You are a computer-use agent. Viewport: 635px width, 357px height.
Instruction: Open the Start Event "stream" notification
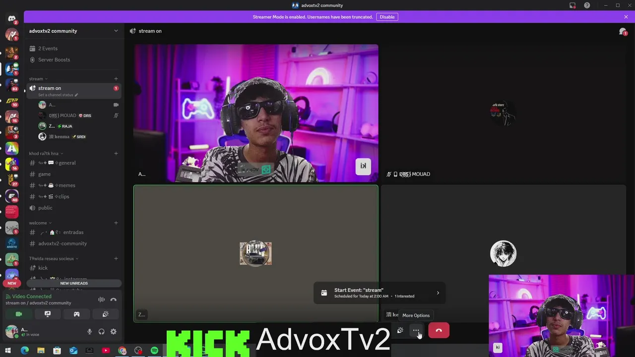(379, 293)
